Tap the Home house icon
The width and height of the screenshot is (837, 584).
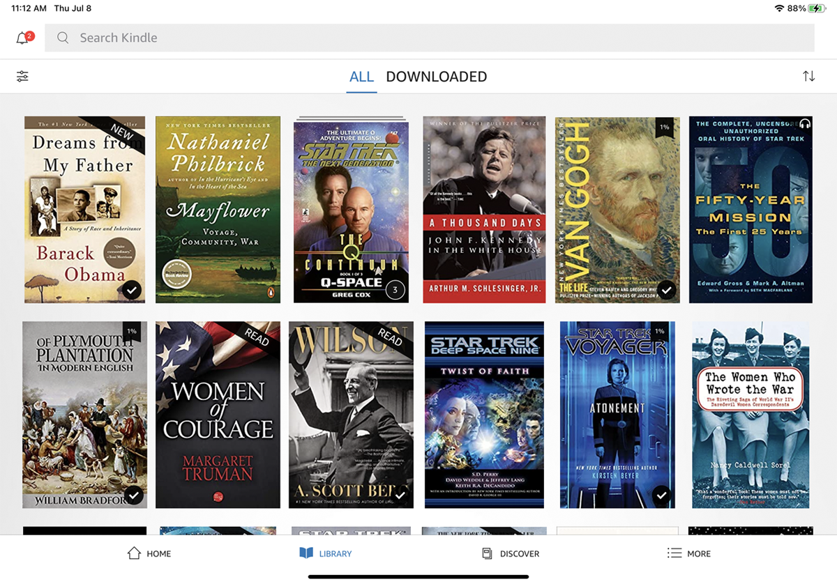point(134,553)
